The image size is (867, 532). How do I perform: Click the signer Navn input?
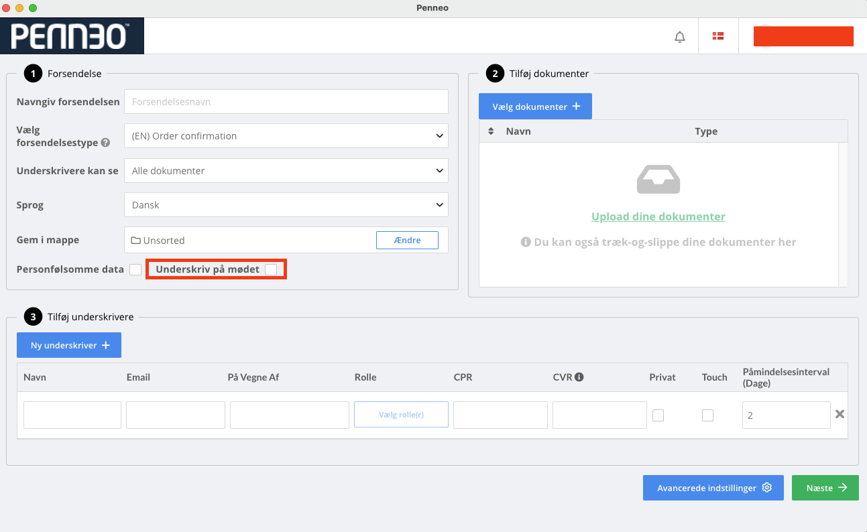click(72, 415)
